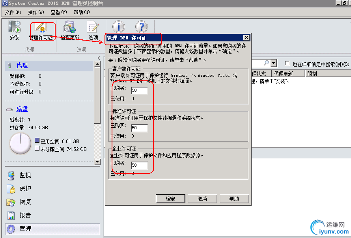Click the 可进行升级: 0 row
This screenshot has width=351, height=238.
click(26, 92)
